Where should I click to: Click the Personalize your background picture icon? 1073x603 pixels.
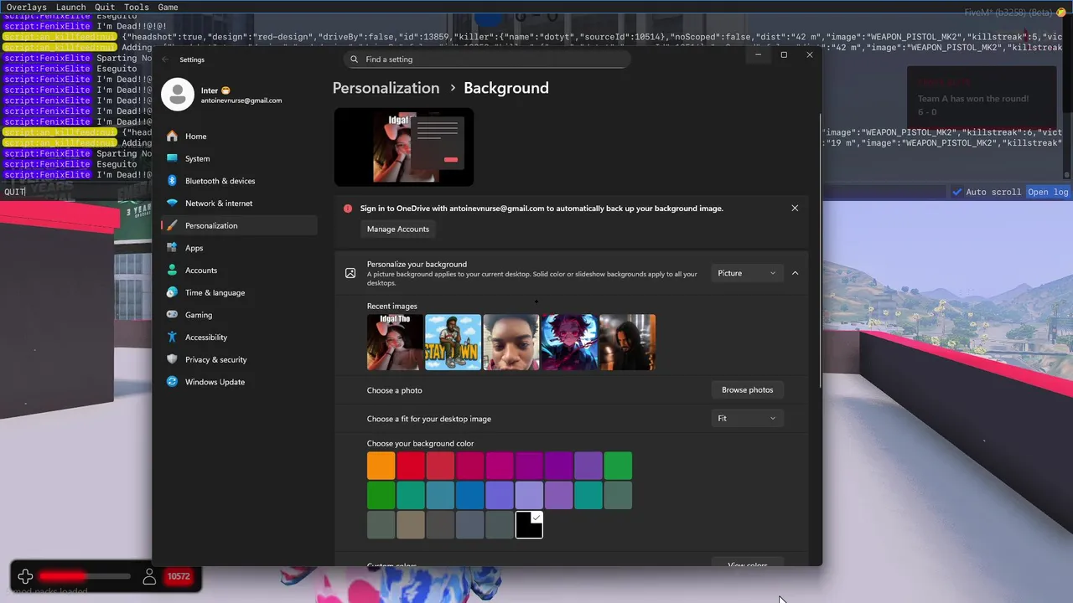click(350, 273)
